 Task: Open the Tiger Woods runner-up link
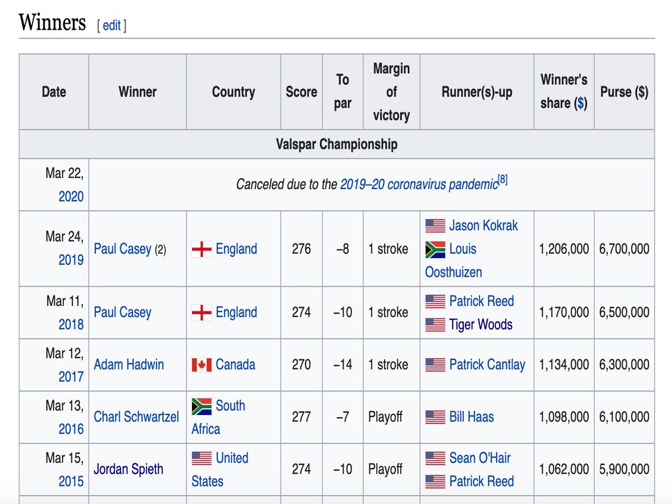click(x=481, y=325)
